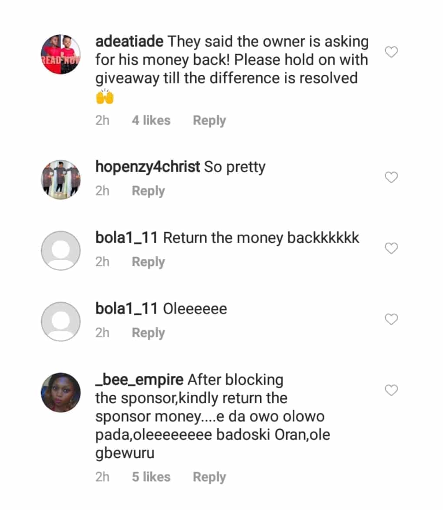Show the "5 likes" on _bee_empire's comment
Image resolution: width=443 pixels, height=510 pixels.
coord(151,477)
